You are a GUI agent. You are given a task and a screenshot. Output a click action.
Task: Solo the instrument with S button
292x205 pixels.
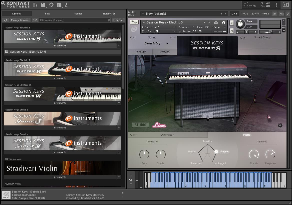point(232,23)
